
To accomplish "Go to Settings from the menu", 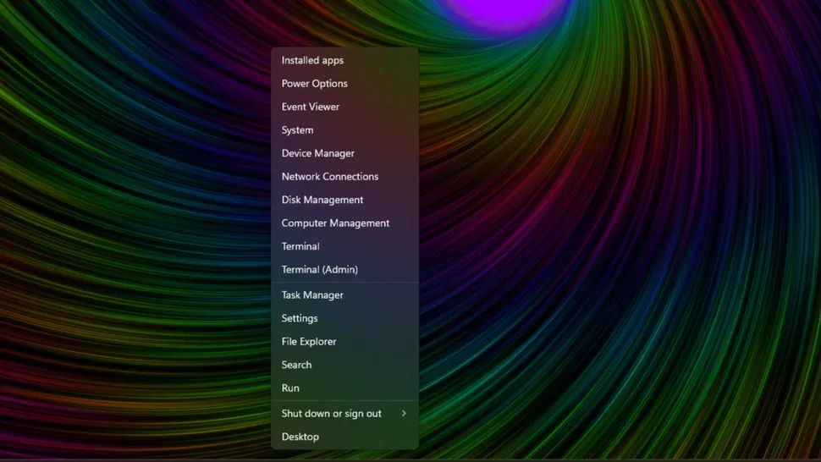I will [300, 319].
